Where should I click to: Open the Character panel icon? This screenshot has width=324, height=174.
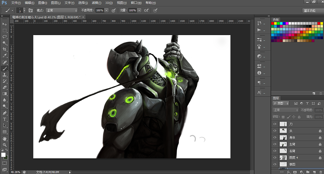259,93
